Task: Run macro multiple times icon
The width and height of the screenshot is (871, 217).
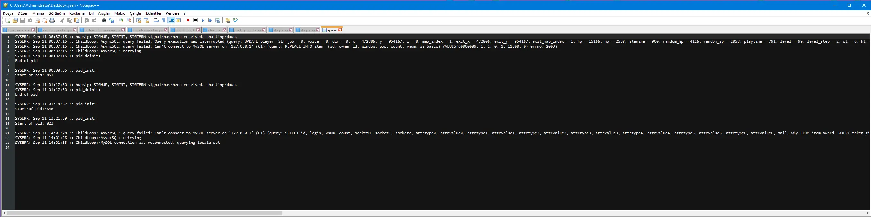Action: [x=210, y=21]
